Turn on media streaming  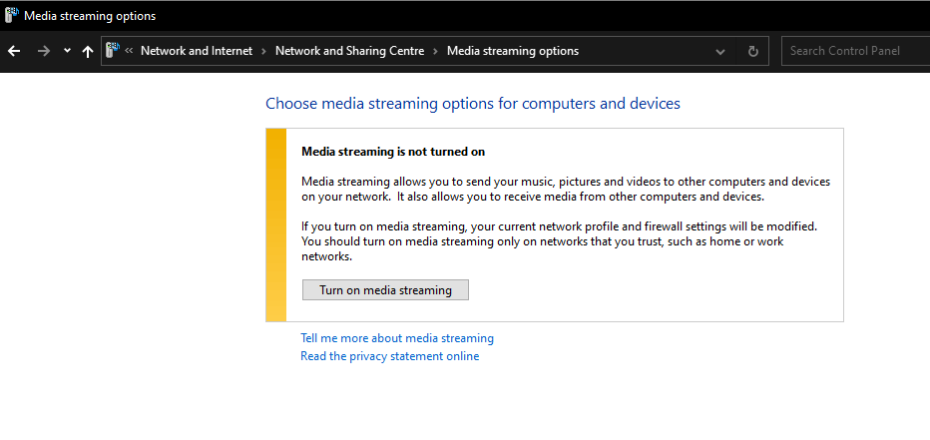click(x=385, y=290)
